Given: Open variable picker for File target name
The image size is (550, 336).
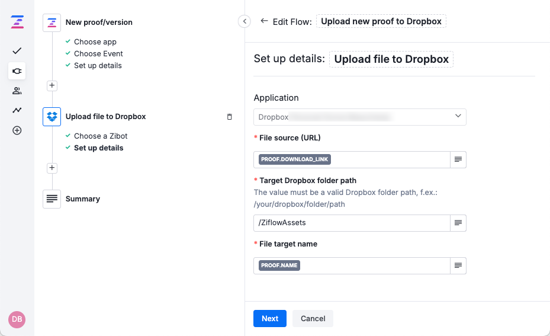Looking at the screenshot, I should click(x=458, y=266).
